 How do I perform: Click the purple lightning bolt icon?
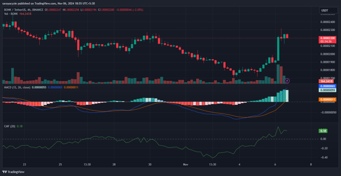(x=287, y=81)
